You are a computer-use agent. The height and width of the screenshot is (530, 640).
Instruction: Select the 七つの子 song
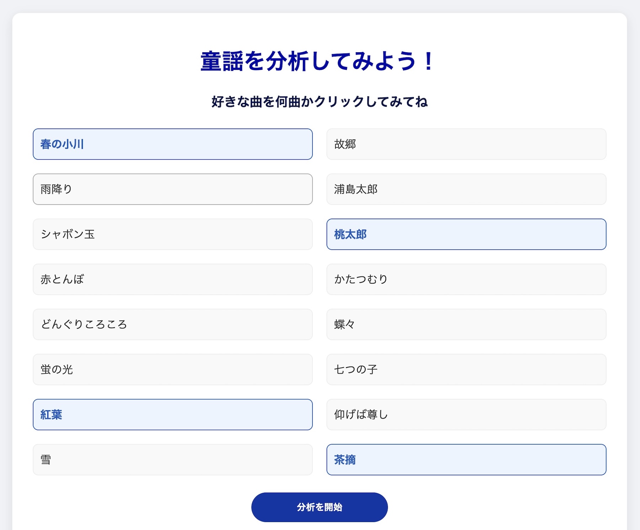point(466,369)
